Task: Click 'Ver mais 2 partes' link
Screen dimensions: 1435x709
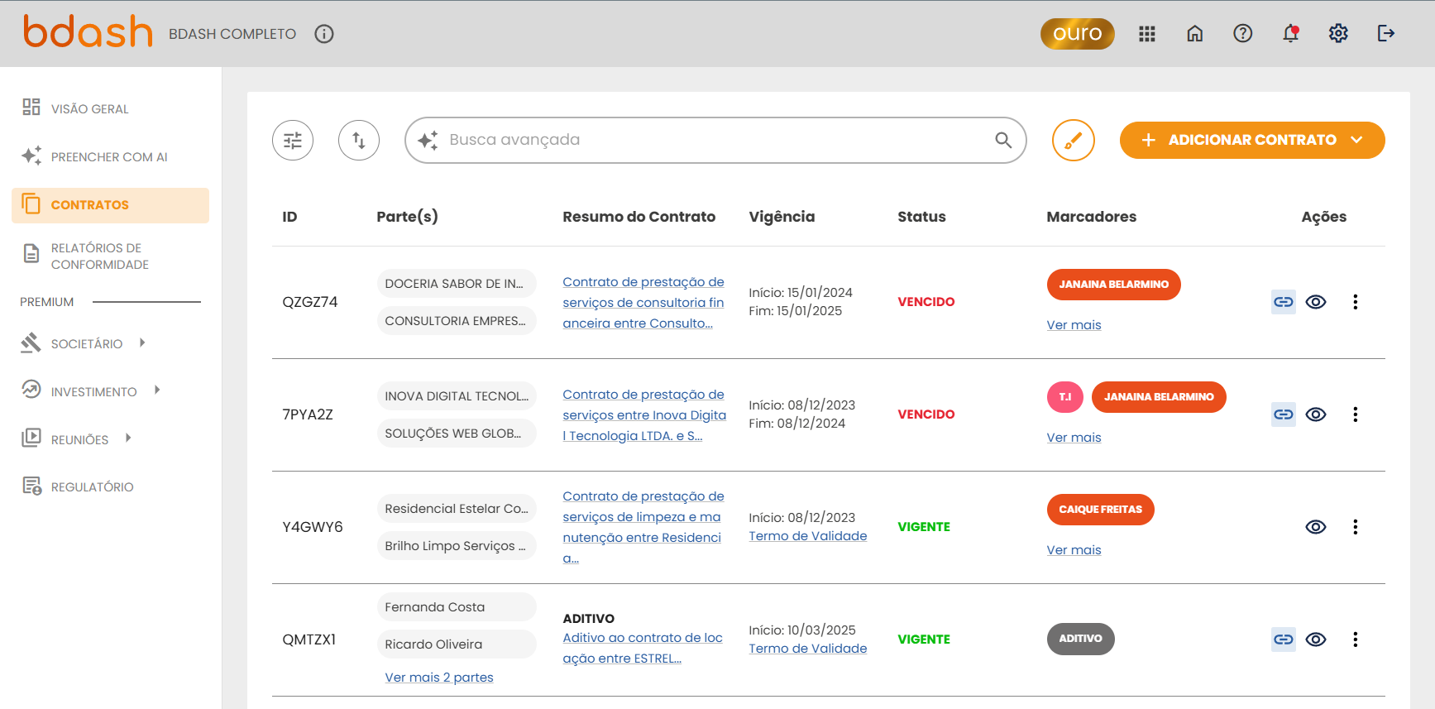Action: click(x=439, y=678)
